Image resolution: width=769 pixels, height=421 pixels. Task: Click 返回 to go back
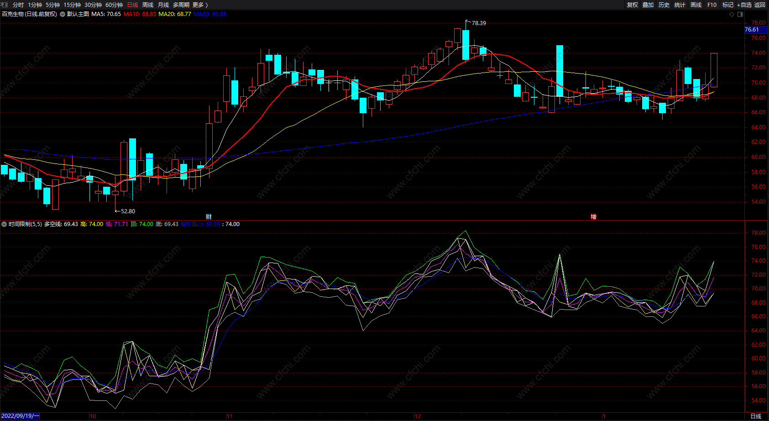coord(760,5)
